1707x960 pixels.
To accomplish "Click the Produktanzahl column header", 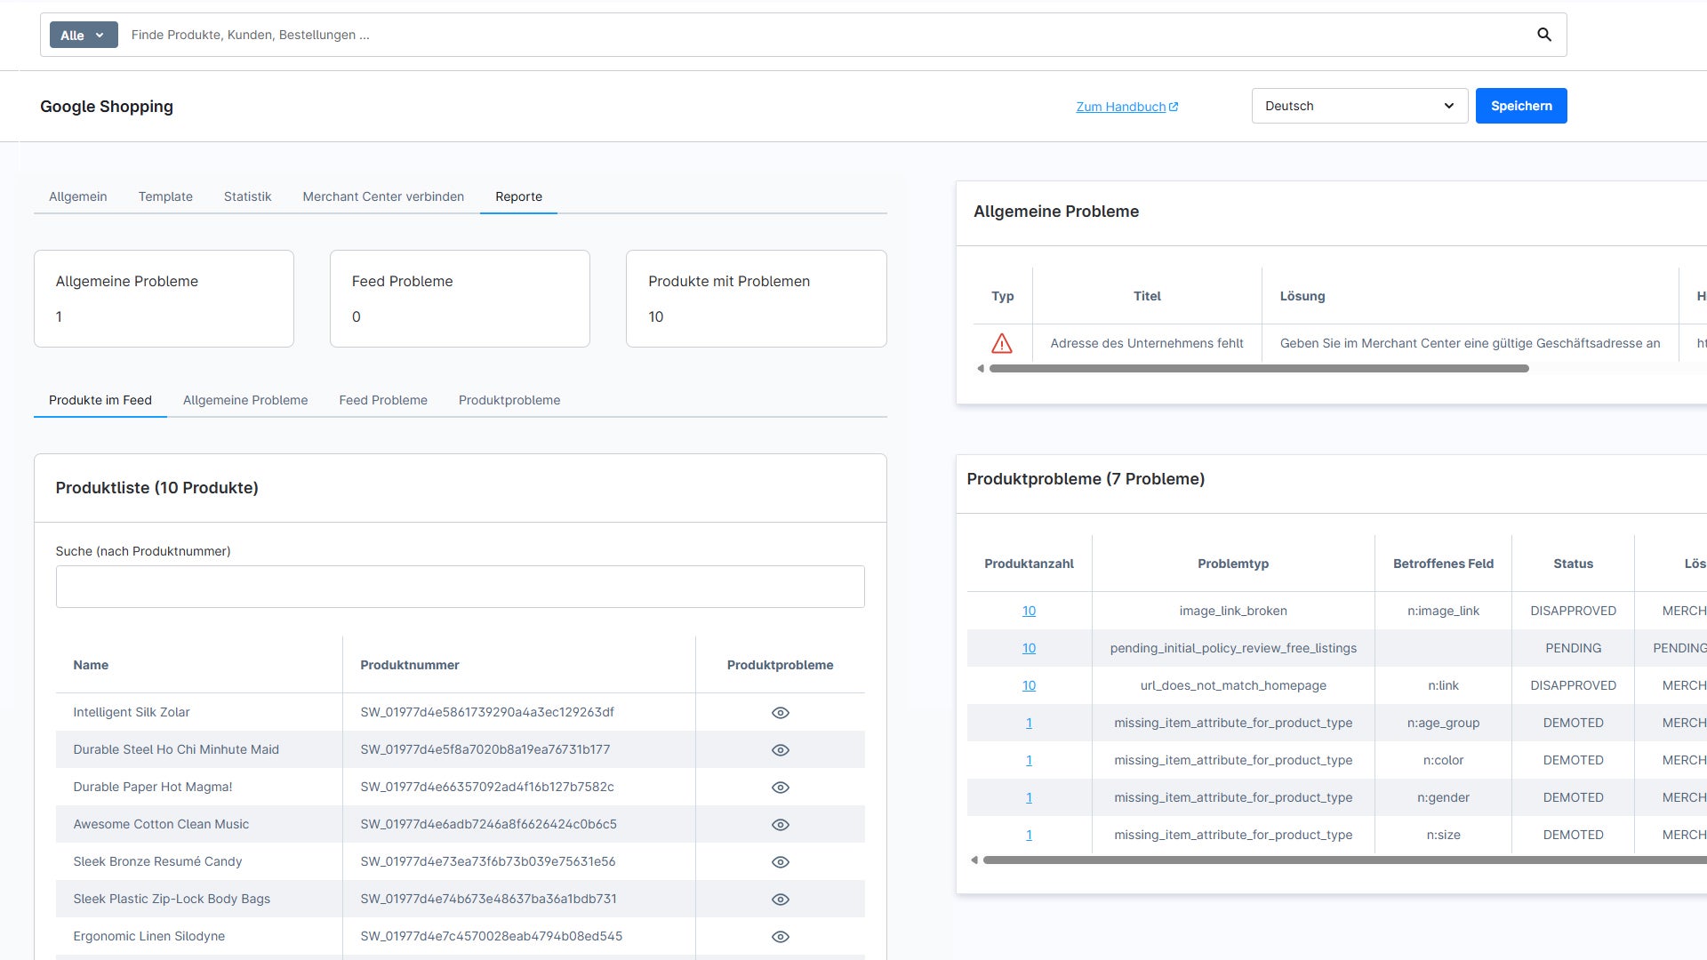I will [1029, 564].
